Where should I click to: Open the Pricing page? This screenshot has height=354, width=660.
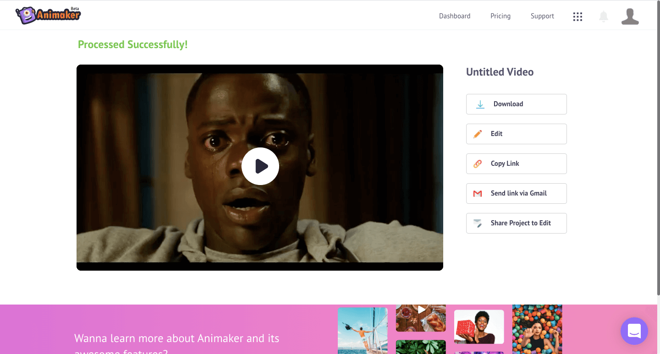[x=500, y=16]
